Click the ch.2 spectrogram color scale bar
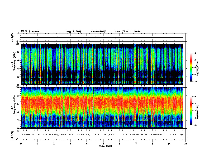This screenshot has width=209, height=161. tap(191, 111)
